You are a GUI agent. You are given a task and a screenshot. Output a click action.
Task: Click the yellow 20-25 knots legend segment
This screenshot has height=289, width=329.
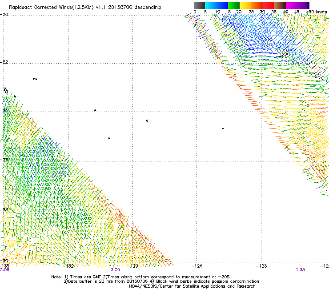[x=245, y=5]
